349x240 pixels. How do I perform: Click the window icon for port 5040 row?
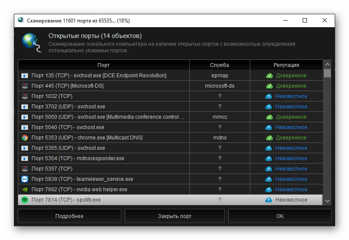[x=25, y=127]
